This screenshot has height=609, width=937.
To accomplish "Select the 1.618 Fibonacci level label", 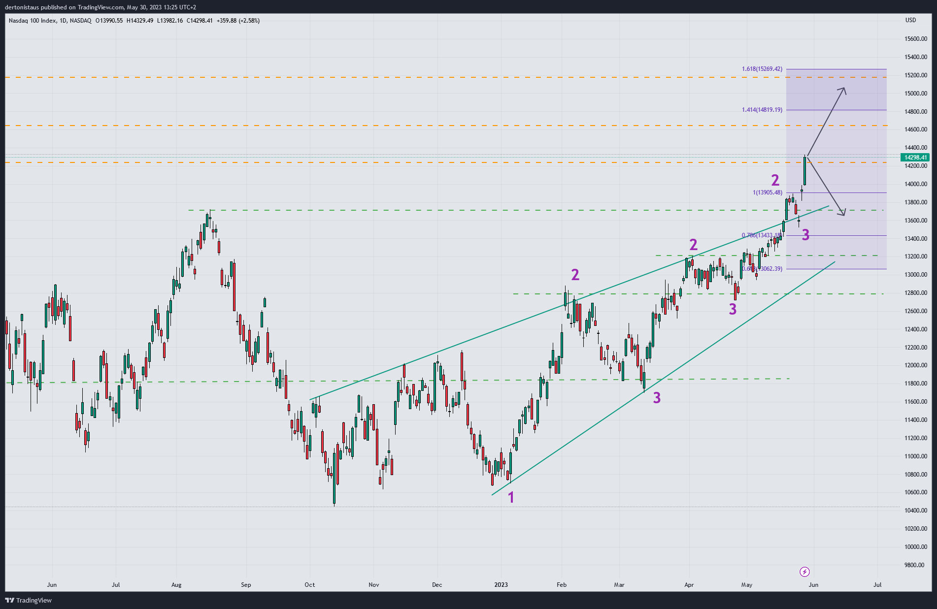I will (762, 69).
